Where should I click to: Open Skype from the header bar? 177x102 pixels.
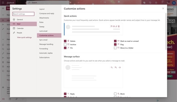point(144,3)
